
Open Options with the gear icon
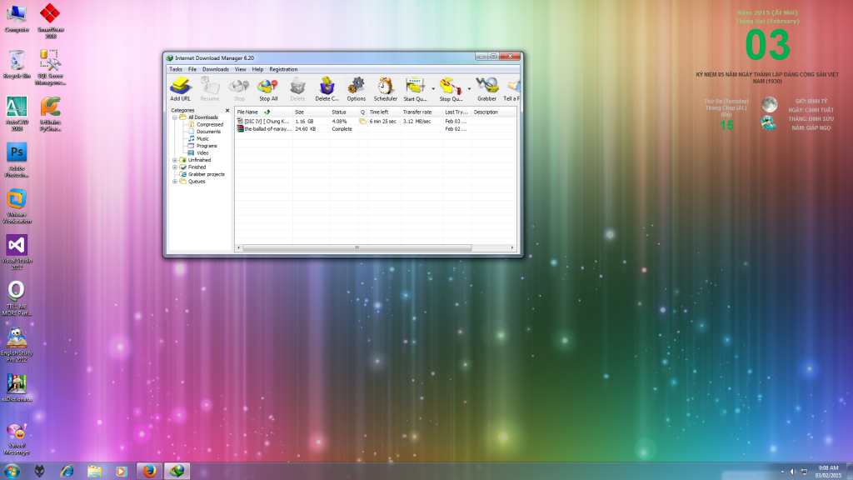(356, 86)
